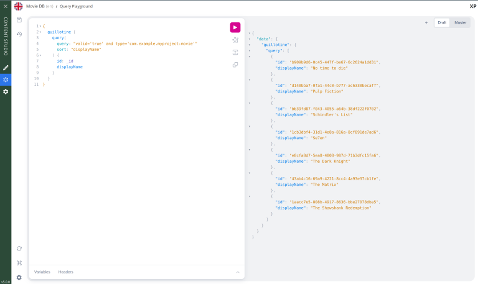Click the guillotine field in query editor
The height and width of the screenshot is (284, 478).
(x=59, y=32)
